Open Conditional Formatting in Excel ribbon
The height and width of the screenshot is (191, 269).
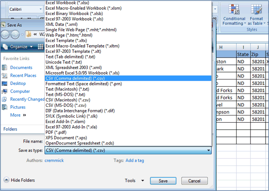(234, 15)
